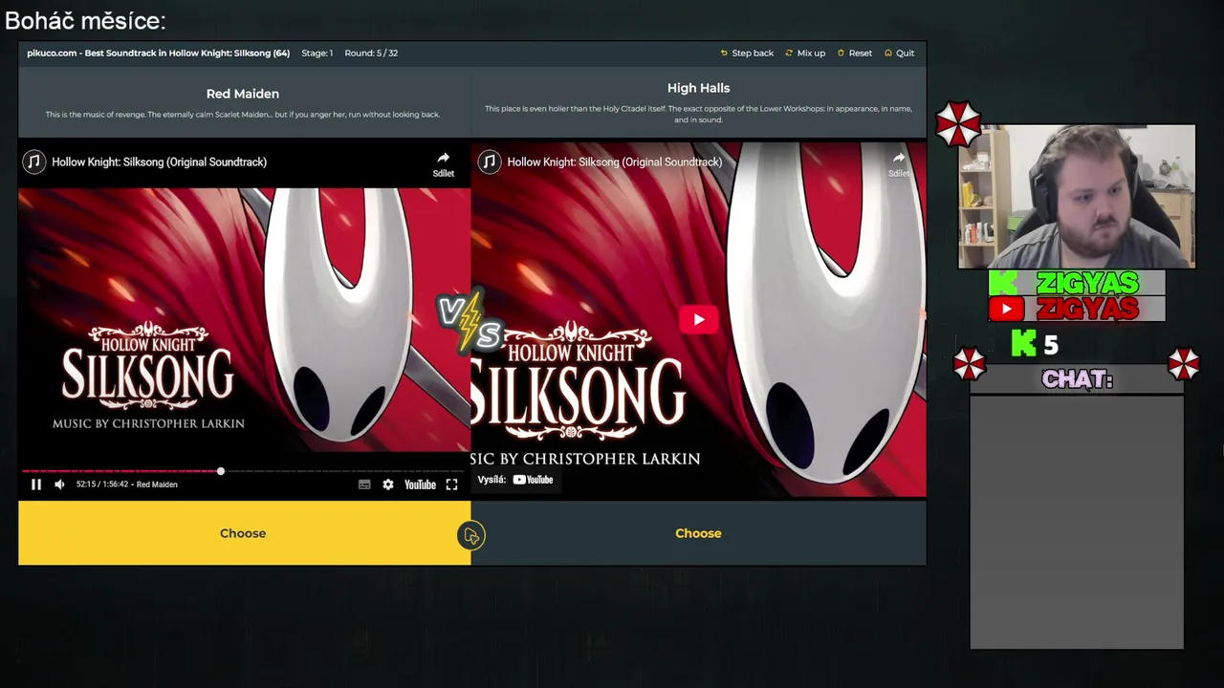Screen dimensions: 1224x688
Task: Toggle subtitles on Red Maiden video
Action: (364, 484)
